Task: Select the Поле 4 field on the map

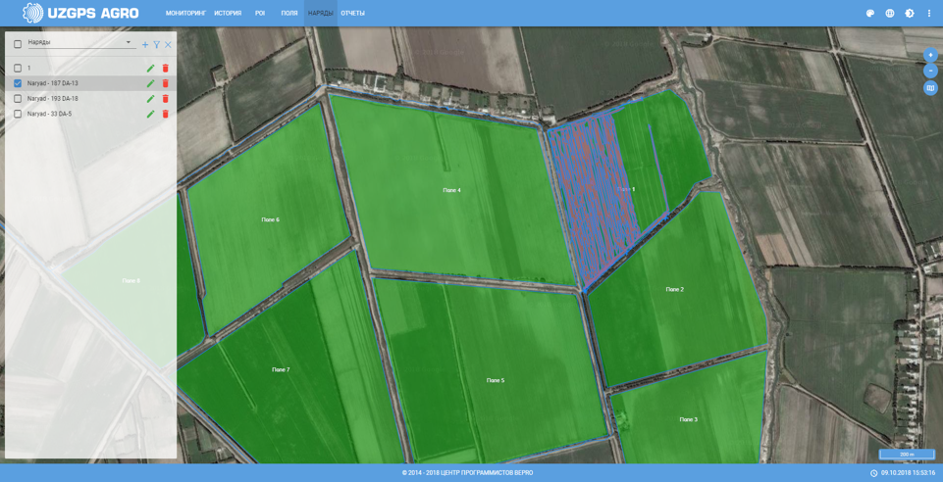Action: click(x=451, y=190)
